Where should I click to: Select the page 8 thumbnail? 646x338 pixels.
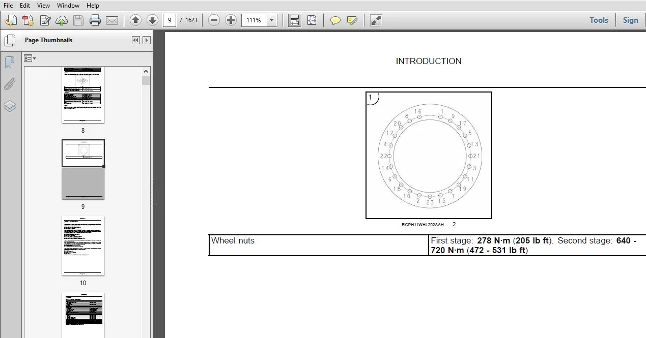[x=83, y=95]
